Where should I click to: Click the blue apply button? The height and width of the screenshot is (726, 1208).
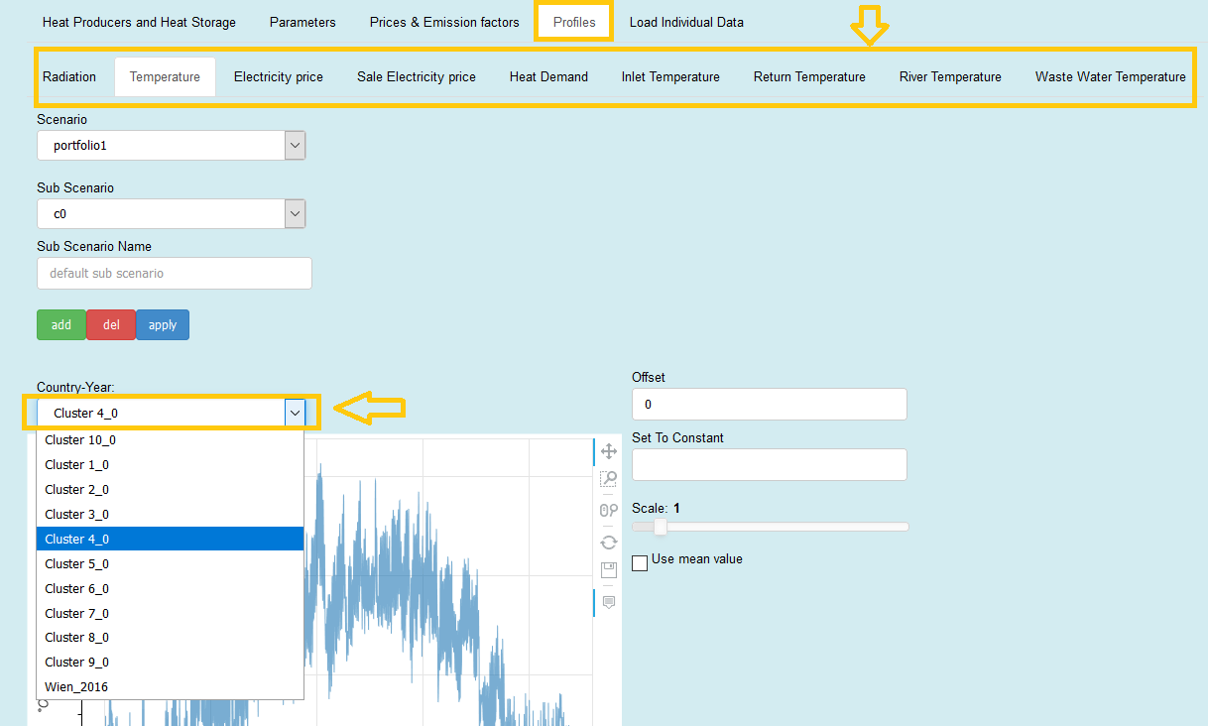click(163, 325)
